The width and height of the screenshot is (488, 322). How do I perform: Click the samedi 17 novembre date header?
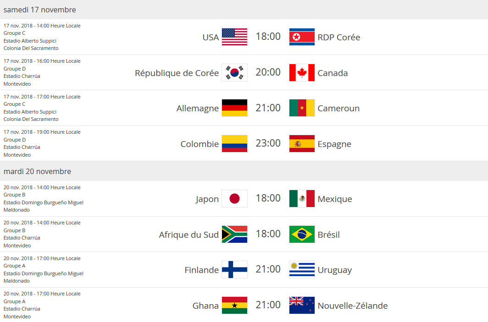tap(40, 10)
